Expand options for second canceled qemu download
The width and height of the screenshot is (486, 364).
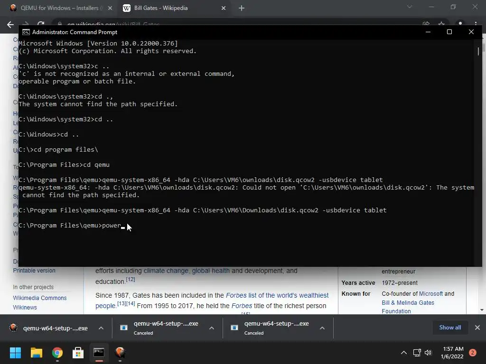point(212,328)
